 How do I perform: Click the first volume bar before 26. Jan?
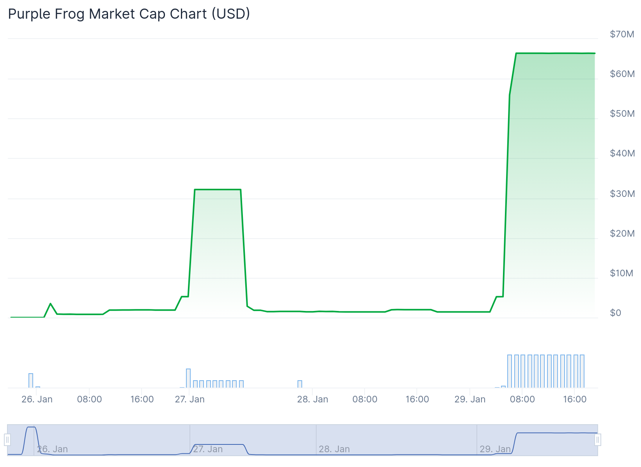(x=31, y=380)
